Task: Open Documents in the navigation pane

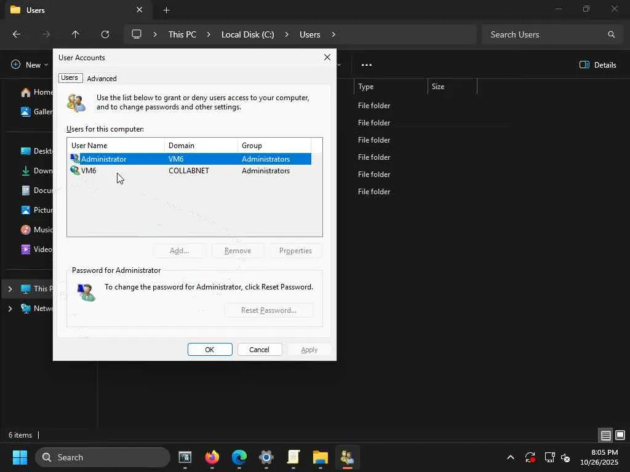Action: (x=36, y=191)
